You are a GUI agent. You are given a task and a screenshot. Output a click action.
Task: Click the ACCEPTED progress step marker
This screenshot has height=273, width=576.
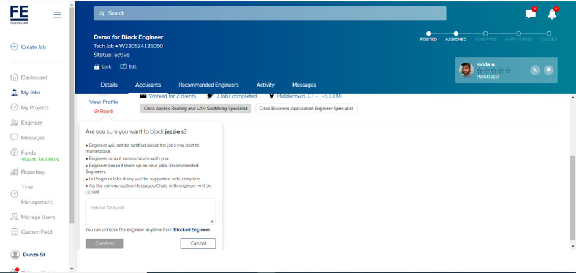pyautogui.click(x=486, y=34)
